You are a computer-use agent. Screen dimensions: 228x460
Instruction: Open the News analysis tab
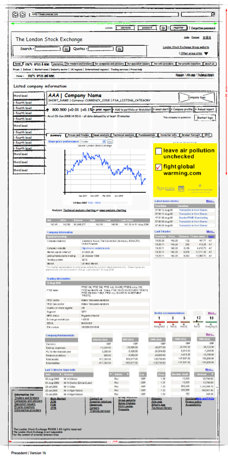pyautogui.click(x=101, y=135)
